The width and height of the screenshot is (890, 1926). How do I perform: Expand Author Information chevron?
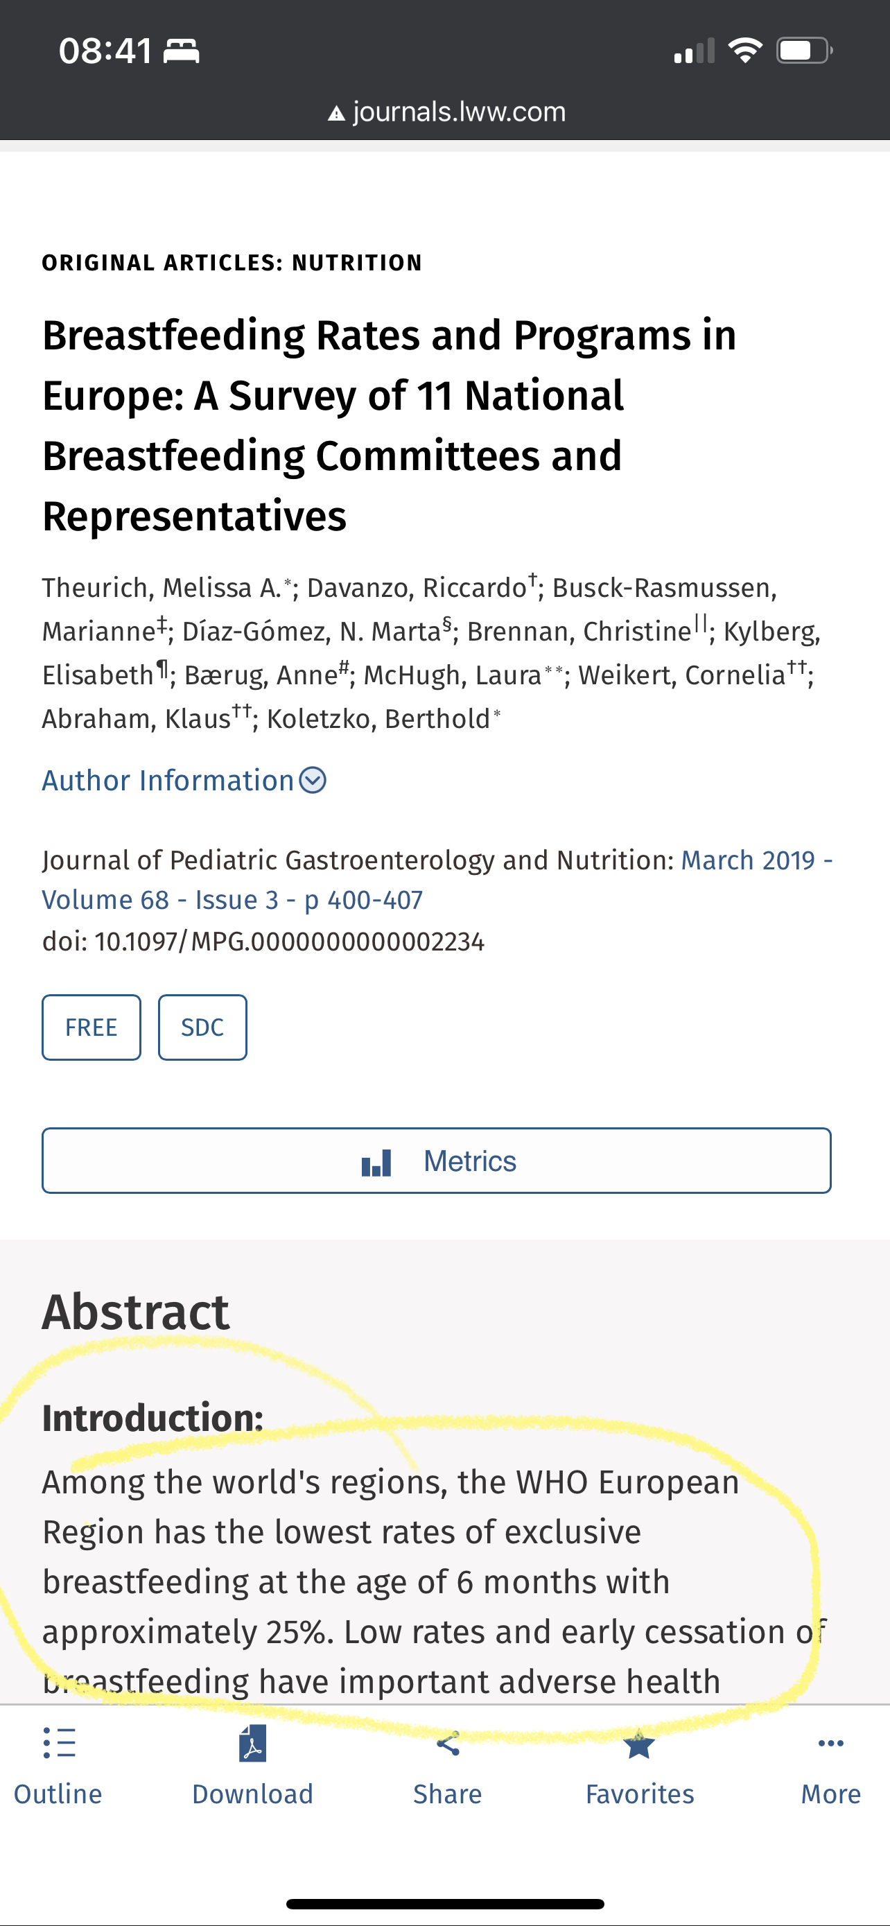[x=313, y=781]
